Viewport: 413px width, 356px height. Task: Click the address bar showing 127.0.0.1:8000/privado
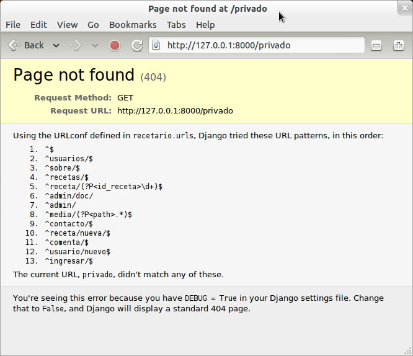point(257,45)
